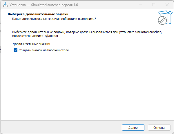Click the «Дополнительные значки:» group label
Viewport: 174px width, 134px height.
point(32,44)
